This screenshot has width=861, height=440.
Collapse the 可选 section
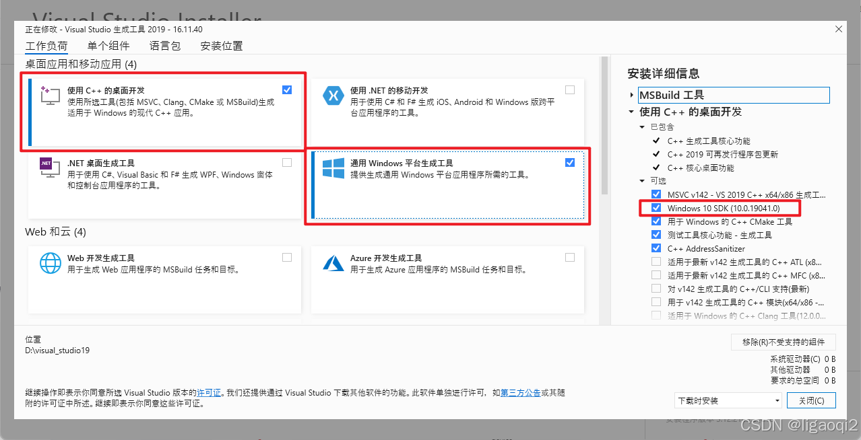(642, 181)
